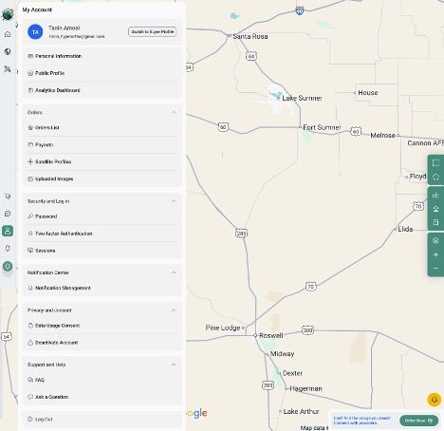This screenshot has width=444, height=431.
Task: Click the Dexter label on the map
Action: pyautogui.click(x=292, y=373)
